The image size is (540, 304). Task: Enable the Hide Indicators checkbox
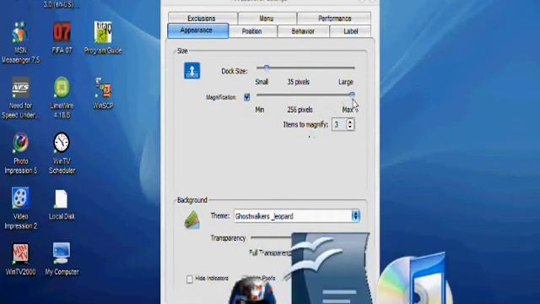189,279
